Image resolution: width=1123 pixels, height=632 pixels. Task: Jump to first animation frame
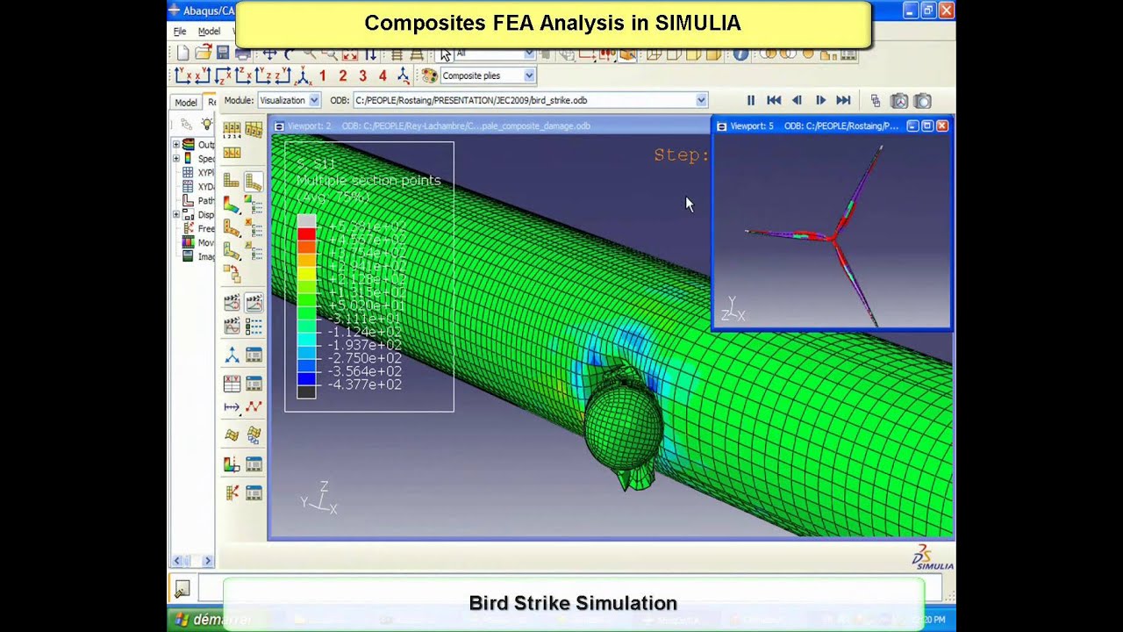774,101
